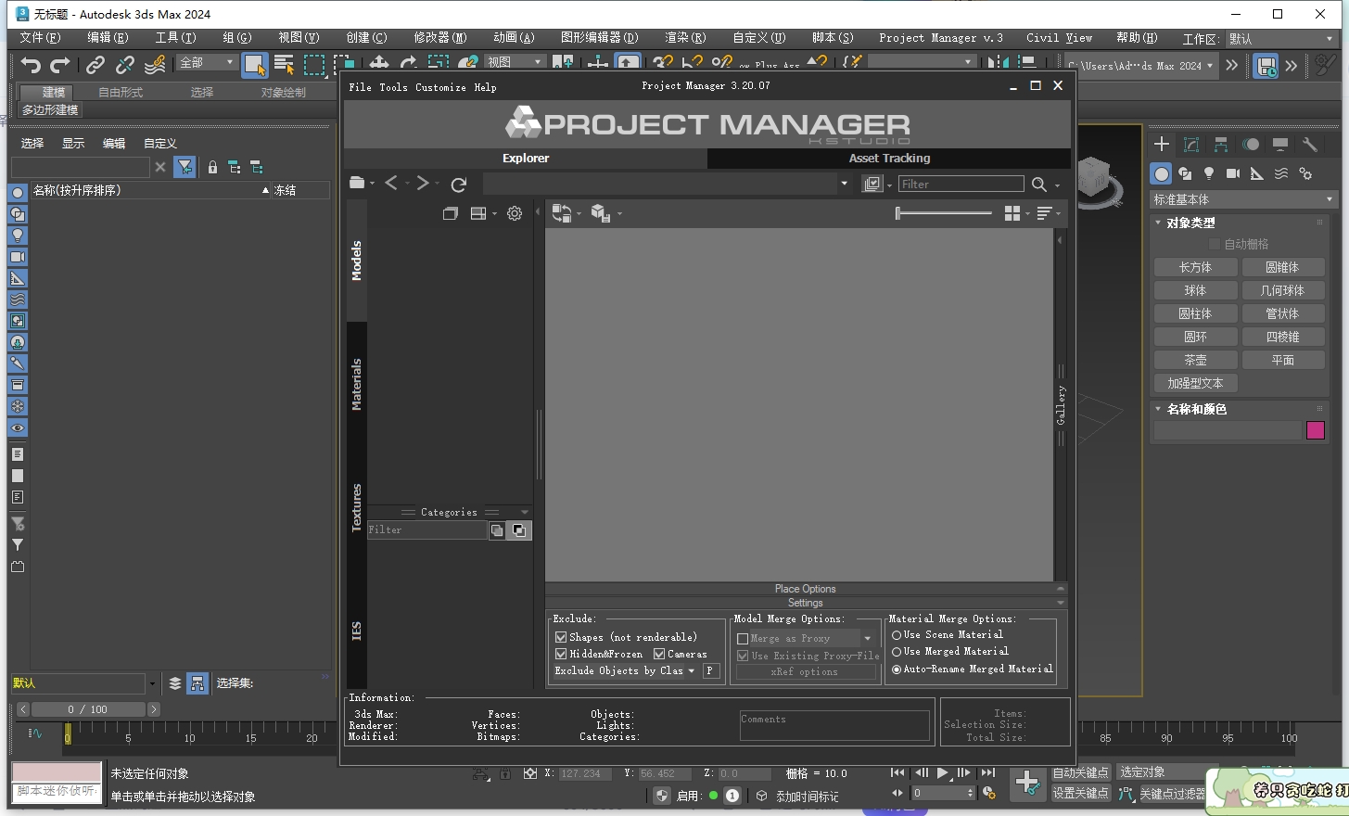Image resolution: width=1349 pixels, height=816 pixels.
Task: Redo using the main toolbar arrow
Action: [60, 65]
